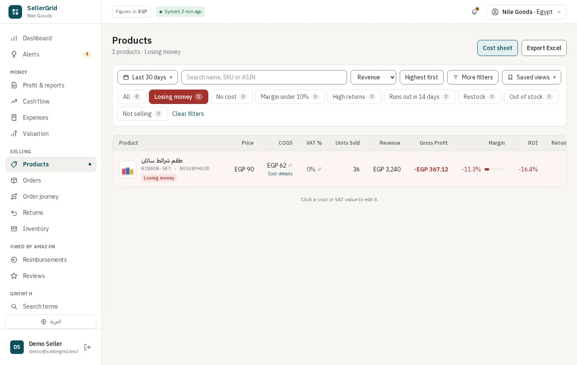The image size is (577, 365).
Task: Click the Export Excel button
Action: coord(544,48)
